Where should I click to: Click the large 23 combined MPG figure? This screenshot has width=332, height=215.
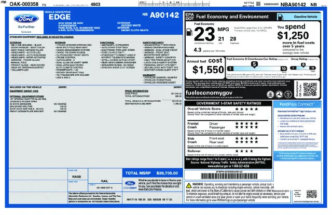click(204, 34)
